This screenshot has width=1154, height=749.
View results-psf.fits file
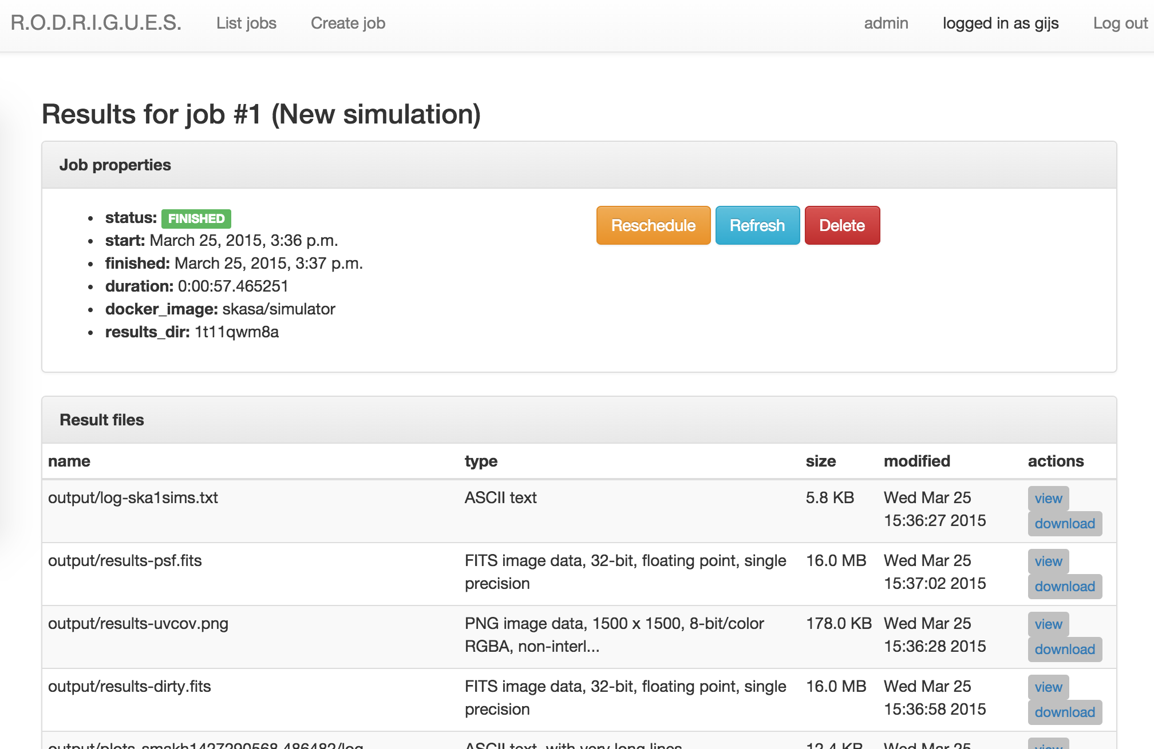1048,561
